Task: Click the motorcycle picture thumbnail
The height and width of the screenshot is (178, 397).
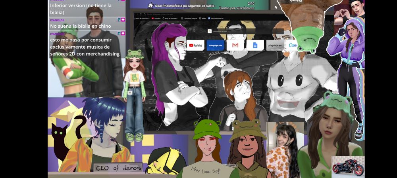Action: click(348, 167)
